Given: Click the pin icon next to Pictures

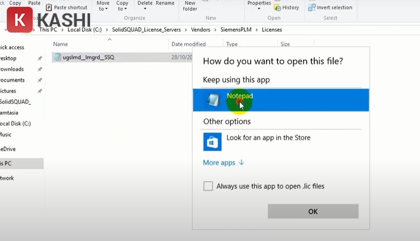Looking at the screenshot, I should point(40,91).
